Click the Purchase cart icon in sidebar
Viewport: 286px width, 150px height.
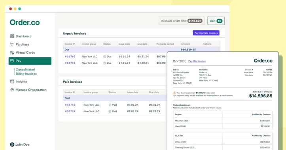click(12, 44)
